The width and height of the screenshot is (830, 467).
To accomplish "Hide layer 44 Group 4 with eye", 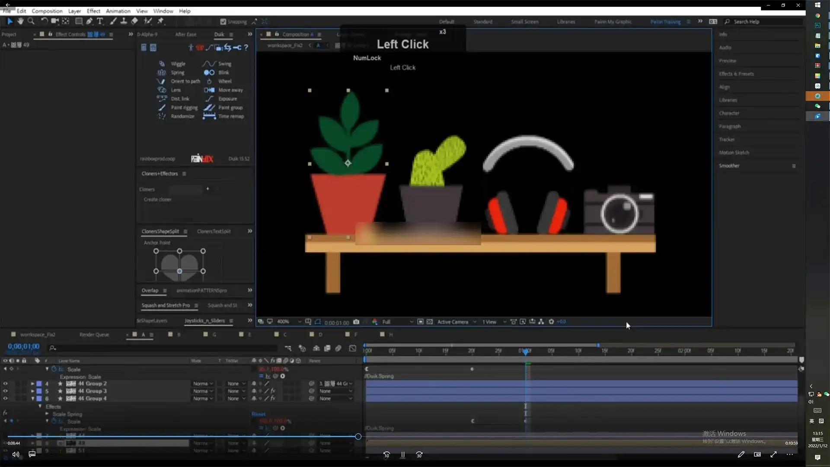I will coord(5,398).
